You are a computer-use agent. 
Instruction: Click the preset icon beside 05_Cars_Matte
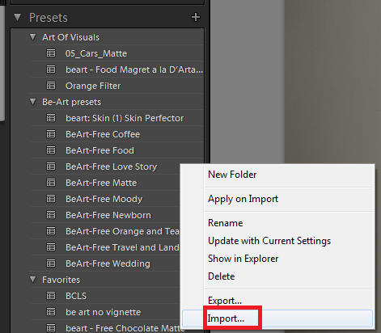coord(51,53)
